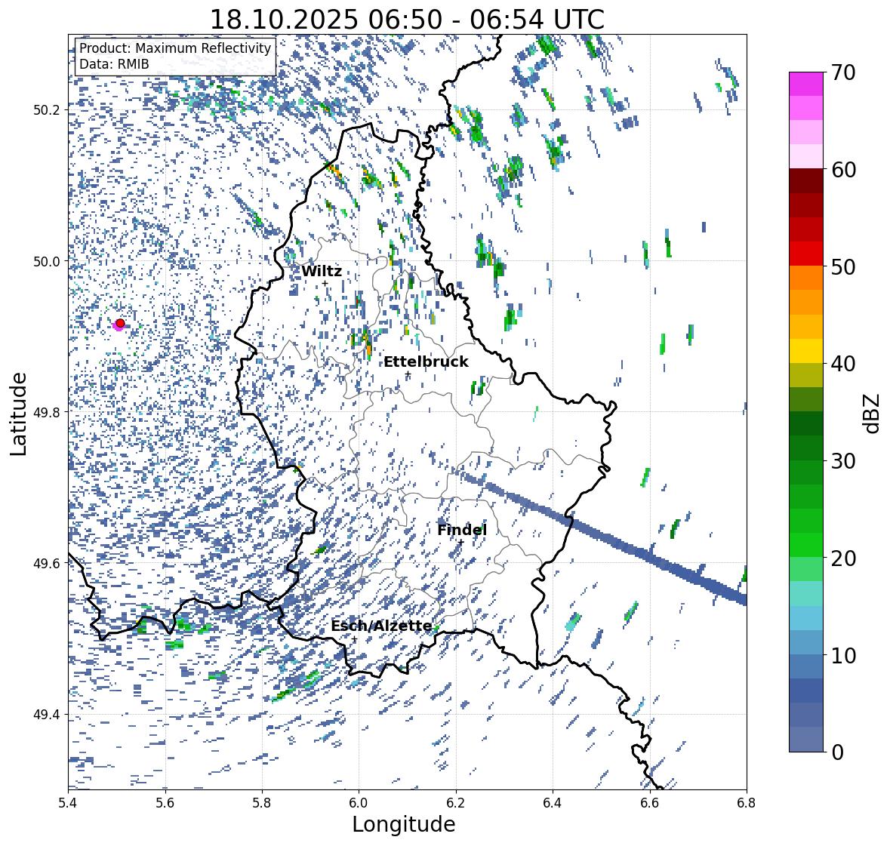Click 'Product: Maximum Reflectivity' legend text
Image resolution: width=890 pixels, height=843 pixels.
click(175, 48)
